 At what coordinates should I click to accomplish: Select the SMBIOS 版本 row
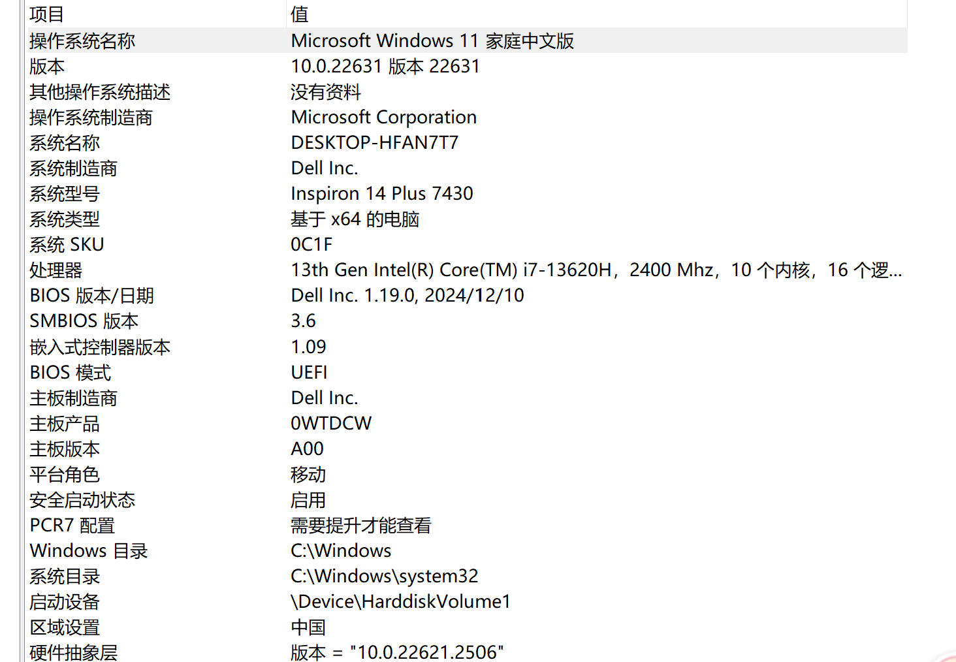(x=84, y=321)
